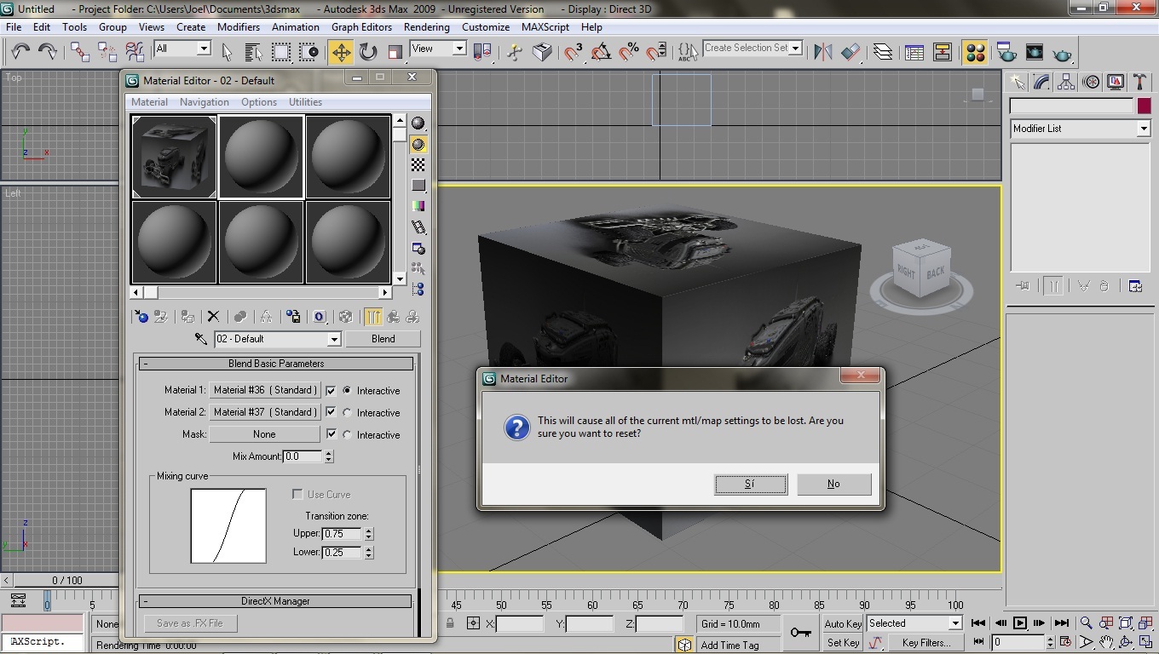Click the sample slots horizontal scrollbar
The height and width of the screenshot is (654, 1159).
click(x=261, y=292)
